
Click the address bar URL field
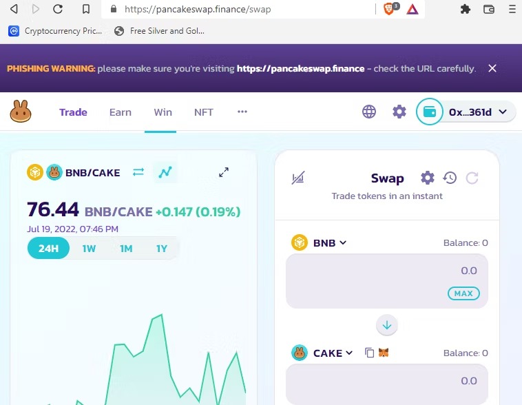point(238,9)
